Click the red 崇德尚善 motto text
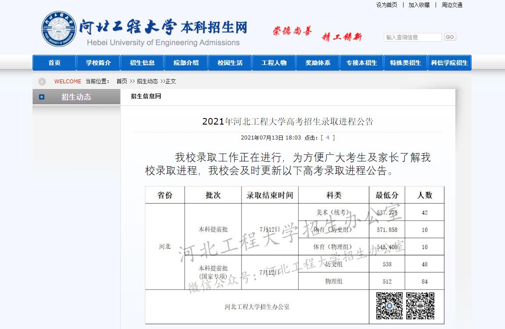505x329 pixels. point(292,31)
